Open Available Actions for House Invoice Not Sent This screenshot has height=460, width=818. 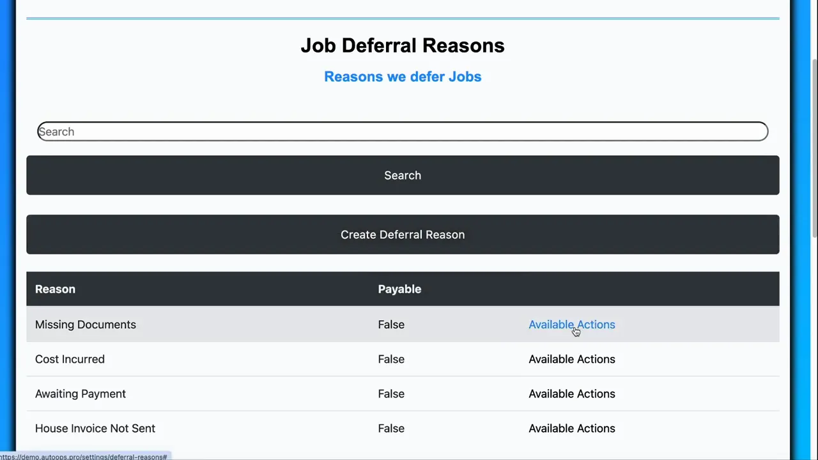(x=571, y=428)
